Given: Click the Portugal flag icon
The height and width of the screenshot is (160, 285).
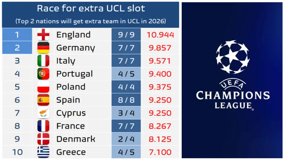Looking at the screenshot, I should coord(44,74).
